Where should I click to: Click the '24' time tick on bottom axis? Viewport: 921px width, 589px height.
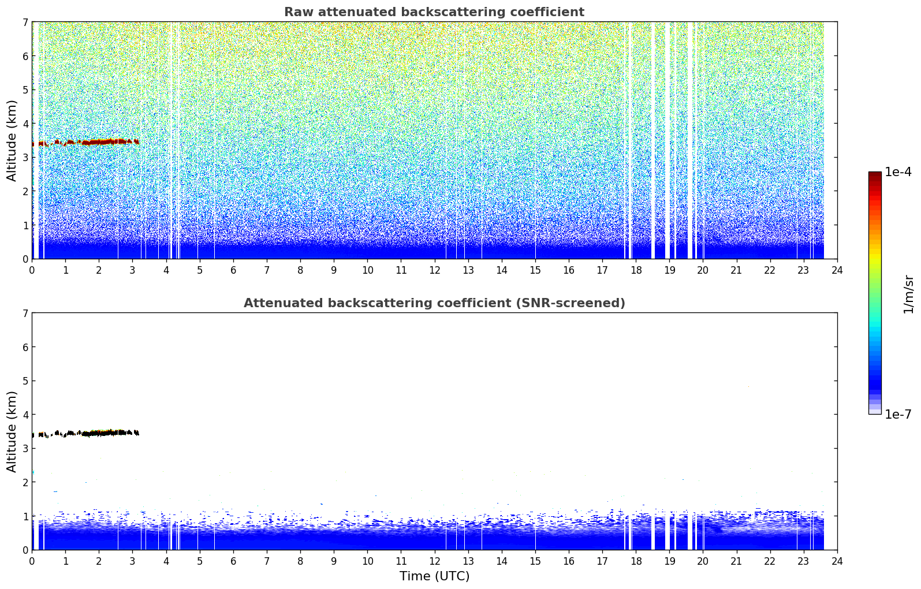tap(837, 561)
